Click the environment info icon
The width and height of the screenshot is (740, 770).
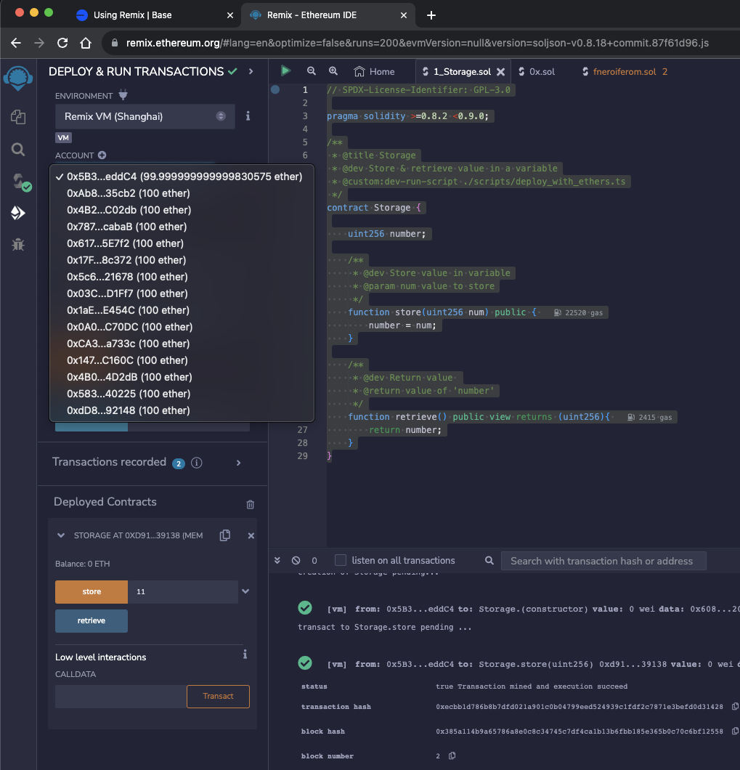point(248,116)
